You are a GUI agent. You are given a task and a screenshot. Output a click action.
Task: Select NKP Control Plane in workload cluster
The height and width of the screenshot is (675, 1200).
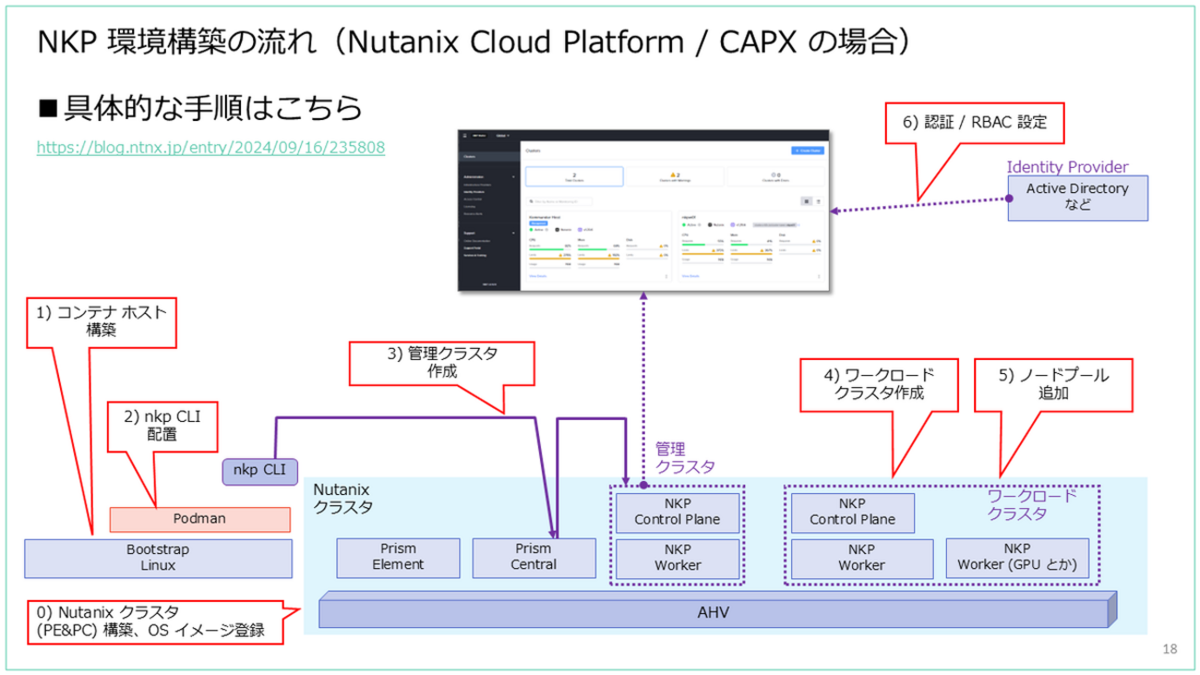(x=852, y=512)
